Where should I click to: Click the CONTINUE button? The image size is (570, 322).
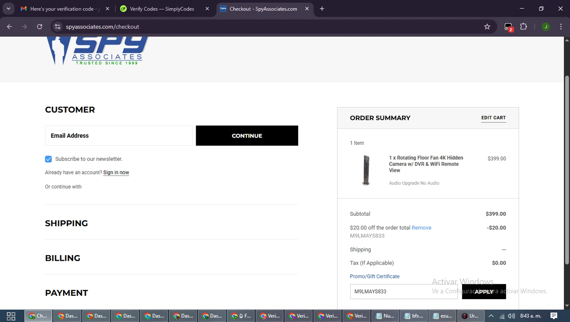tap(247, 136)
